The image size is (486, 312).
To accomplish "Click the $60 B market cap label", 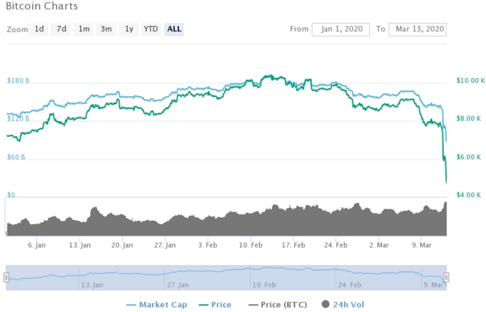I will pos(16,157).
